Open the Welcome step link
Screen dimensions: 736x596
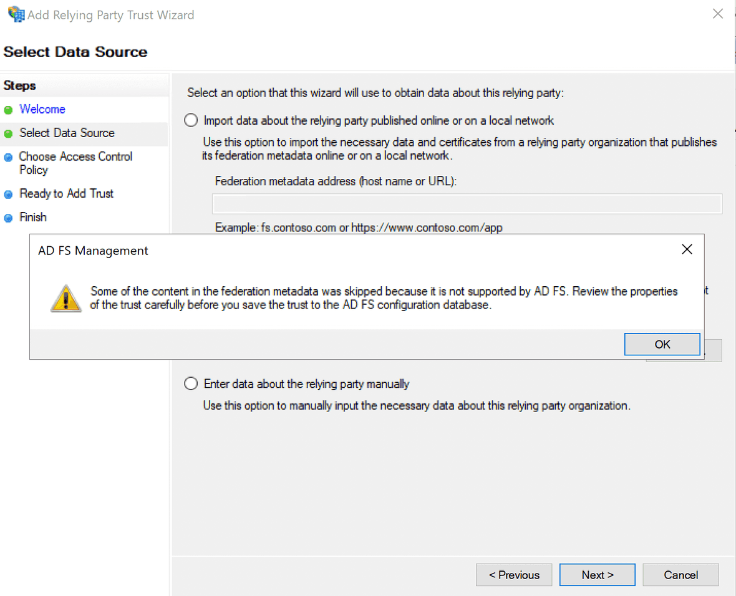[x=42, y=109]
